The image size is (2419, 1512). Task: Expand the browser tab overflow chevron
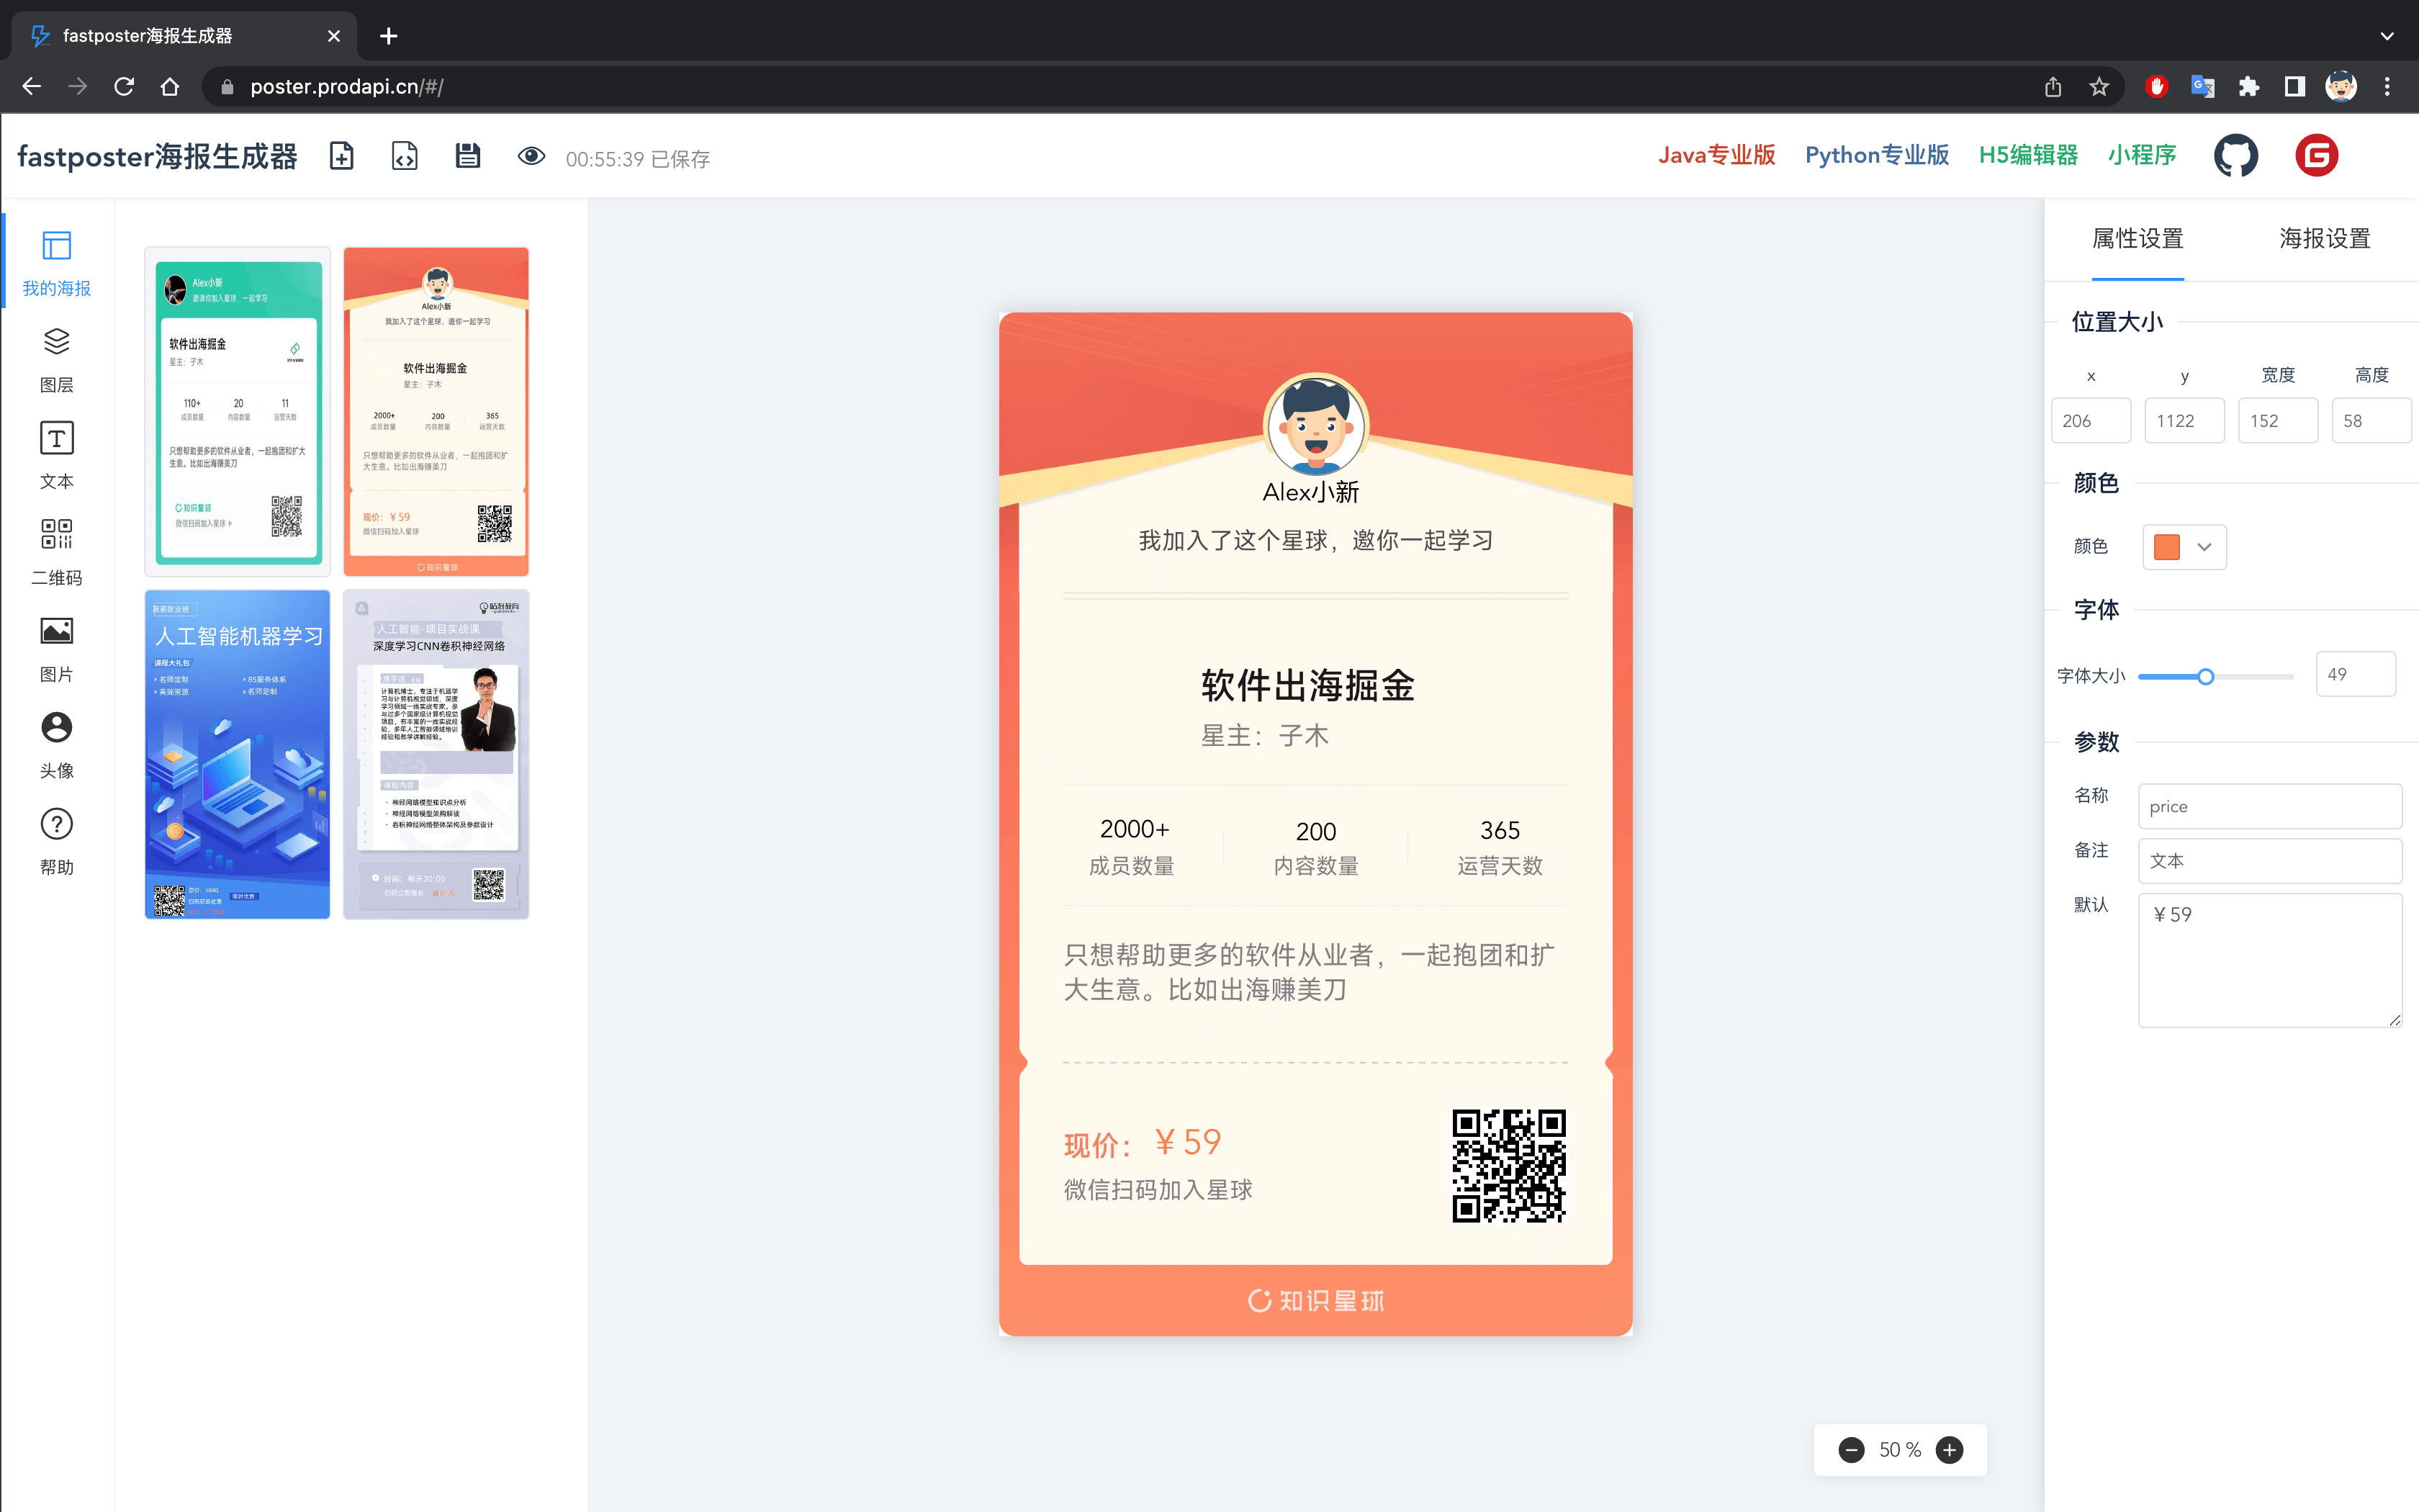click(2387, 36)
